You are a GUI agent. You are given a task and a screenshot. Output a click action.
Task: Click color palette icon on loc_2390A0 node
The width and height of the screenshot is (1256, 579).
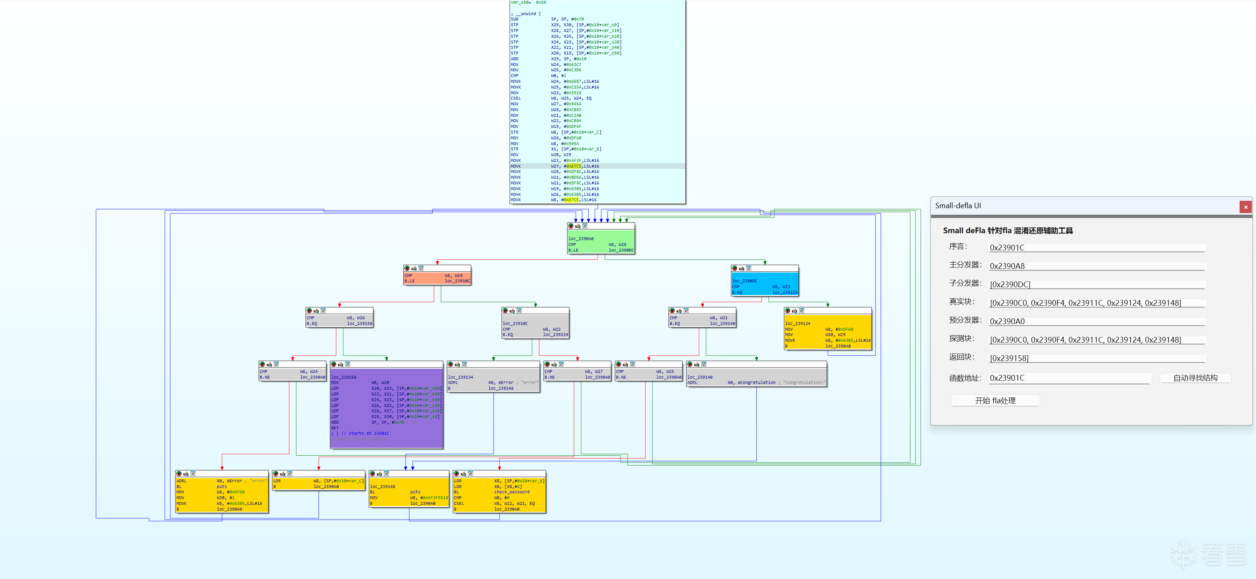(x=571, y=226)
